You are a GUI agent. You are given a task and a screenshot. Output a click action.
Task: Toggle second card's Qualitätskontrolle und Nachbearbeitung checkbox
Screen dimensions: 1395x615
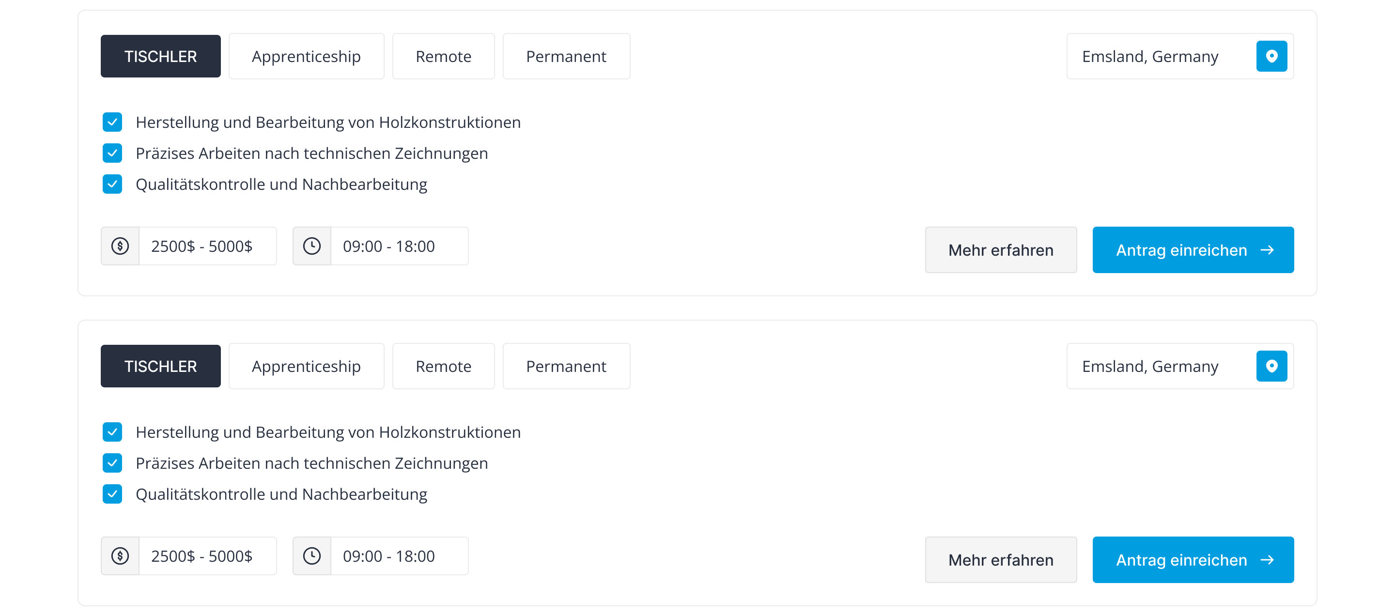click(x=112, y=494)
